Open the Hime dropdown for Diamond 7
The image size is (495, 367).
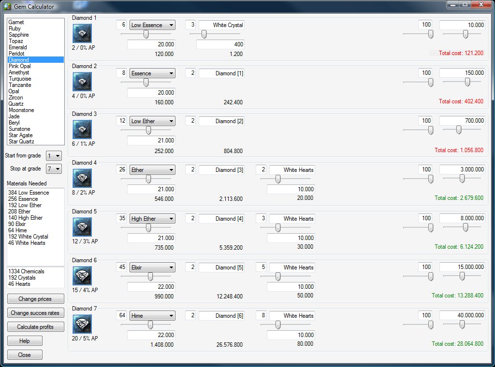click(152, 316)
